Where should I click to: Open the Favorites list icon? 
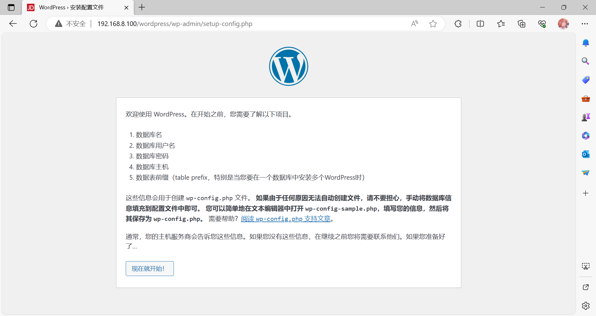(x=501, y=24)
